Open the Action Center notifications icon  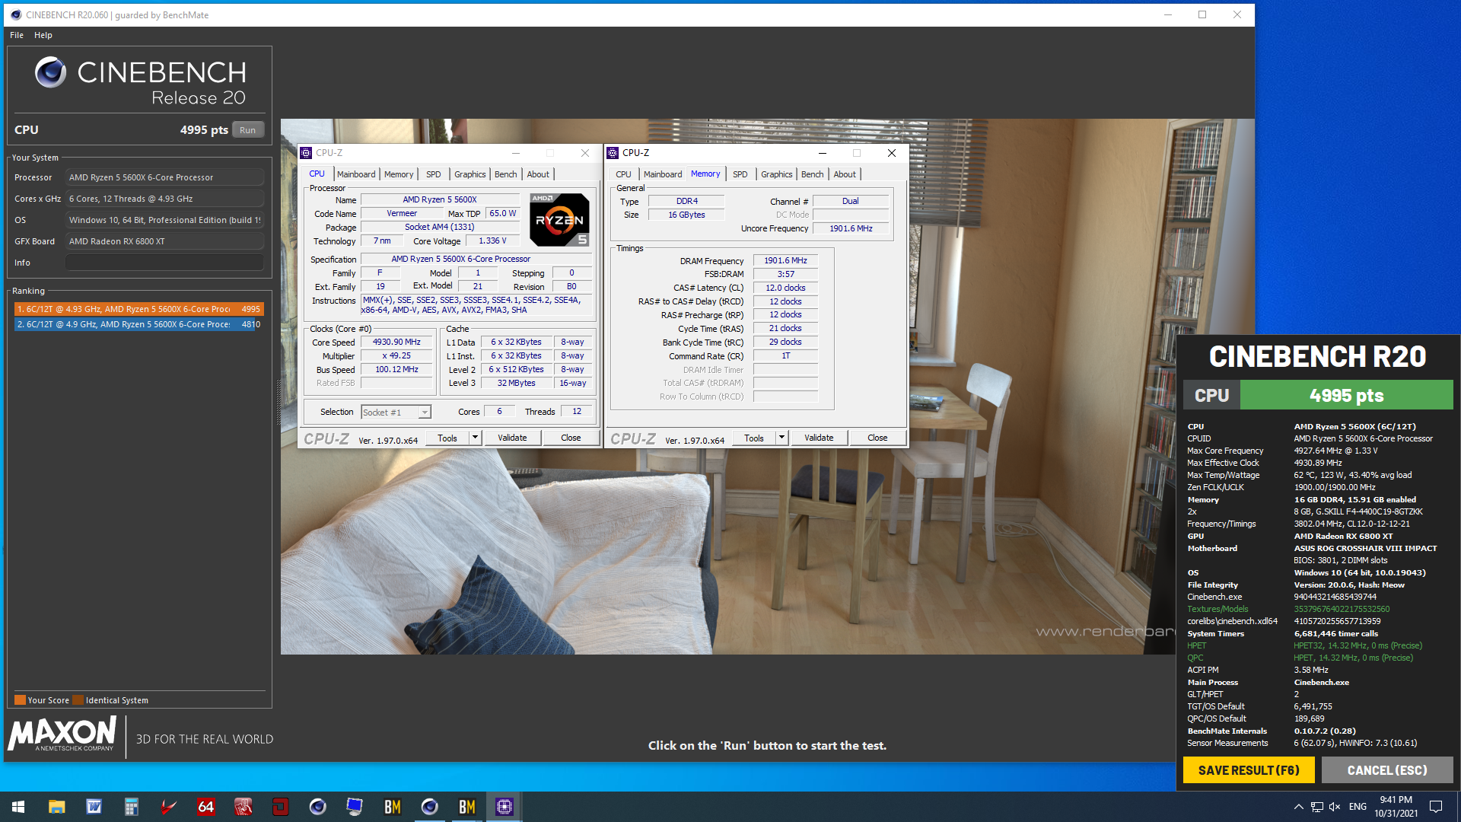point(1436,807)
